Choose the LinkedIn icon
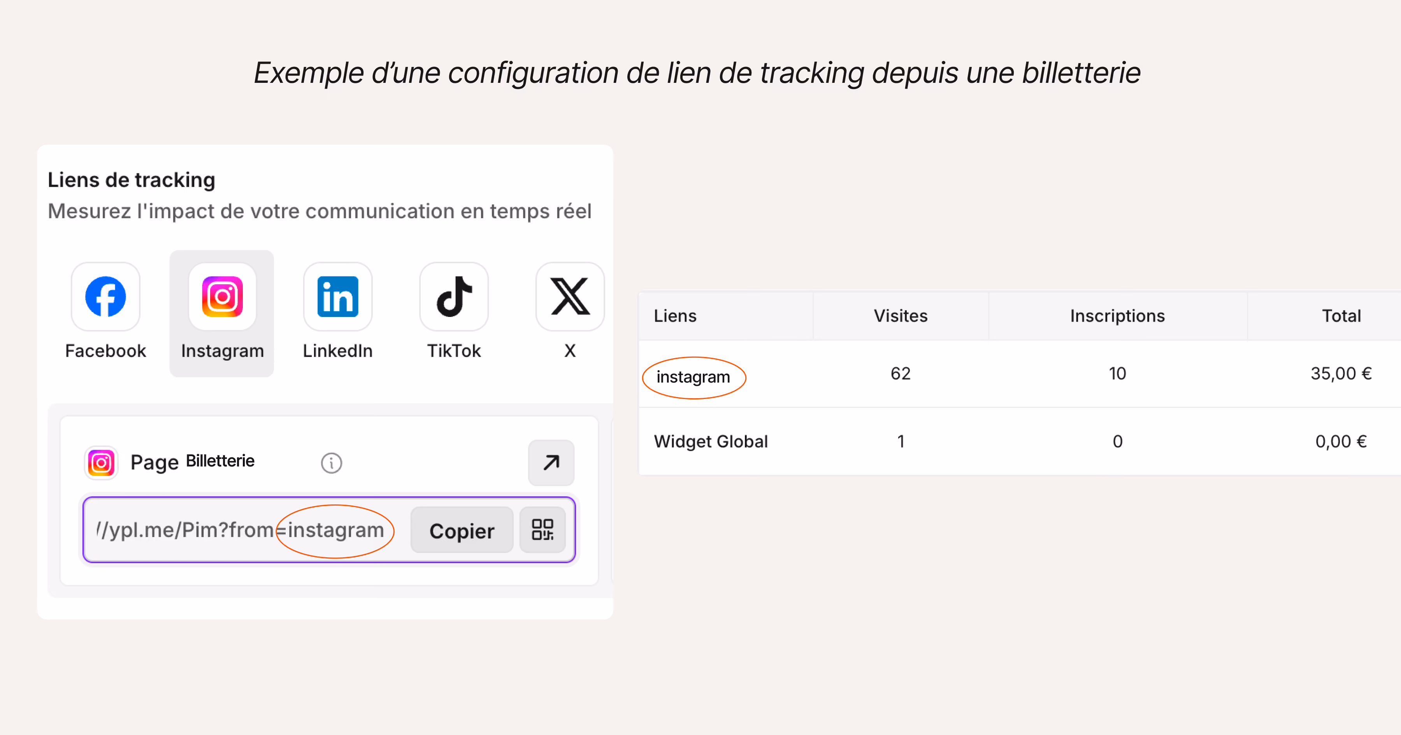Viewport: 1401px width, 735px height. [338, 297]
